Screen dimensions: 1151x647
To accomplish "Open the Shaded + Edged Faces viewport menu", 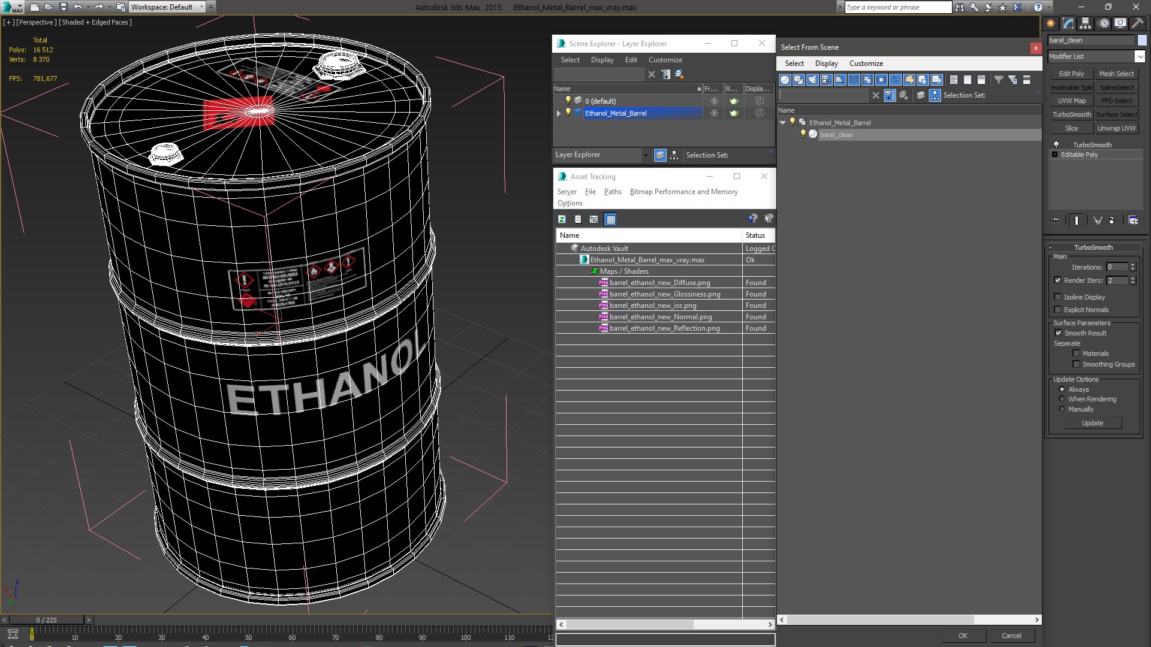I will (95, 22).
